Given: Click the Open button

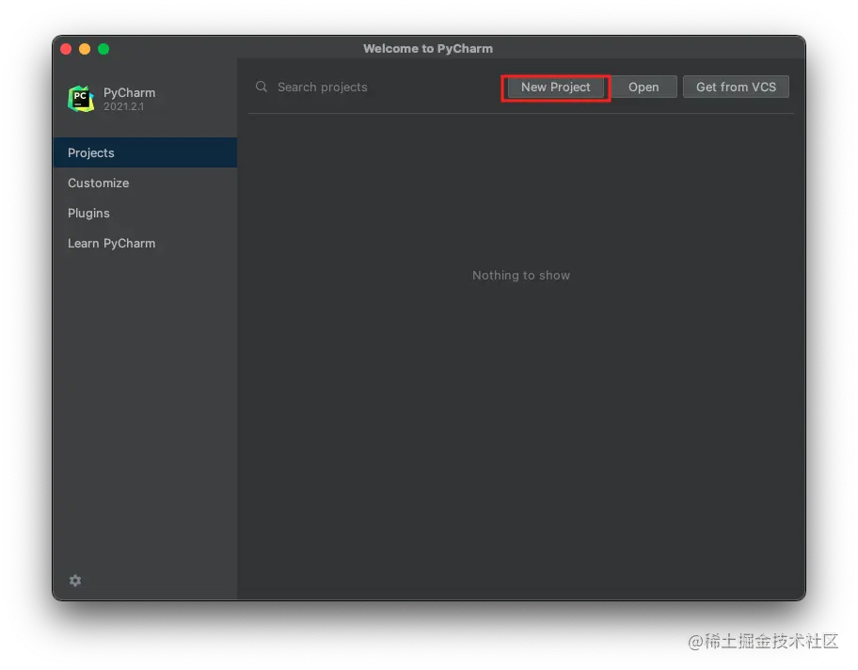Looking at the screenshot, I should click(643, 87).
